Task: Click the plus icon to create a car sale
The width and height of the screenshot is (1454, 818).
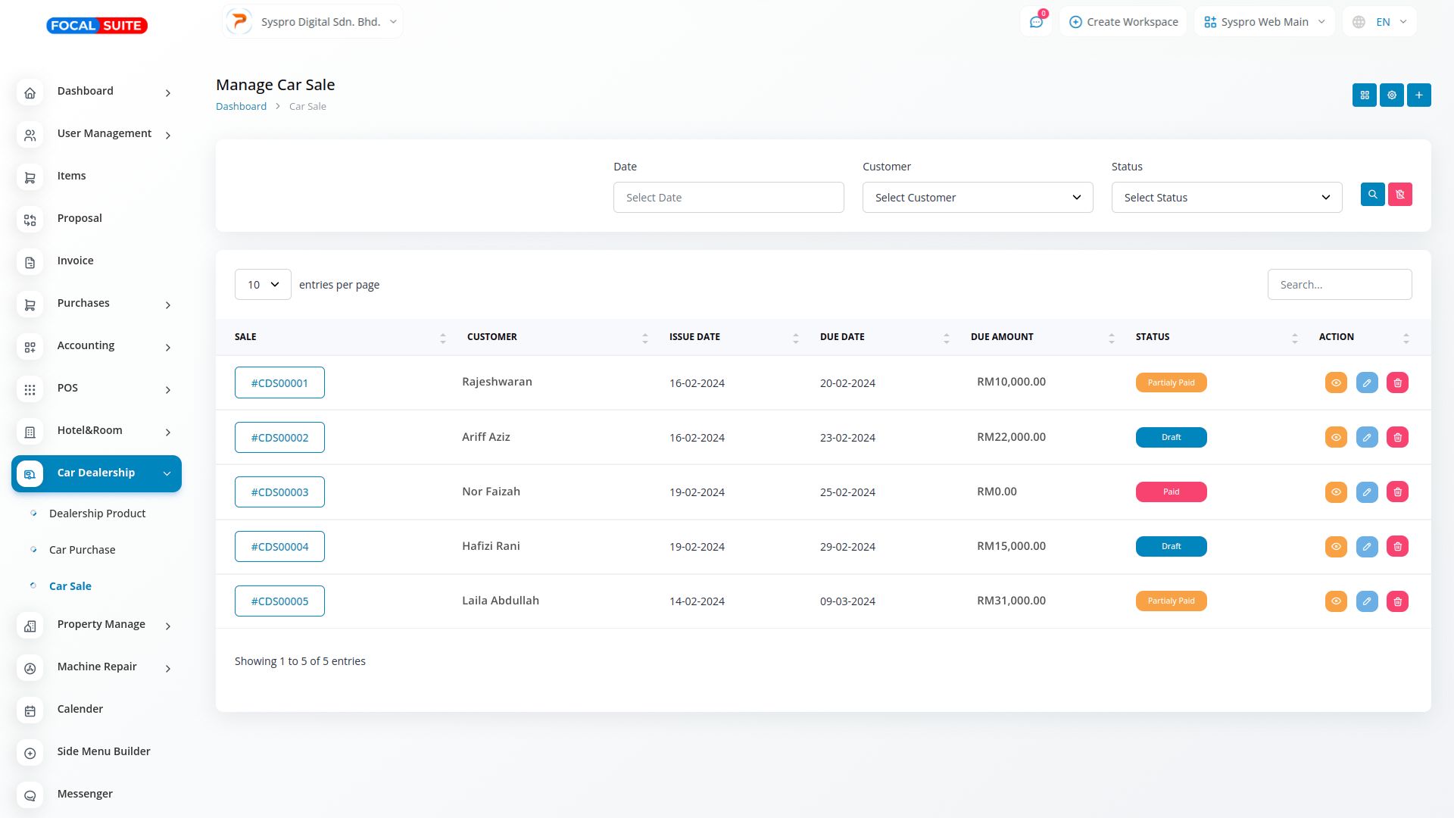Action: [x=1418, y=95]
